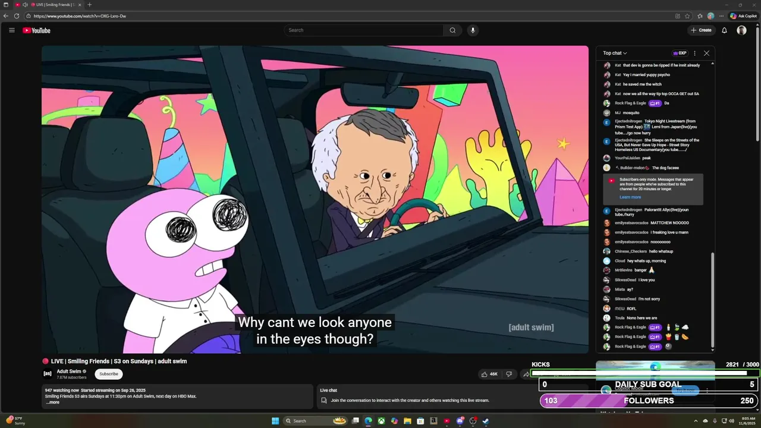Image resolution: width=761 pixels, height=428 pixels.
Task: Add this page to favorites star
Action: tap(687, 16)
